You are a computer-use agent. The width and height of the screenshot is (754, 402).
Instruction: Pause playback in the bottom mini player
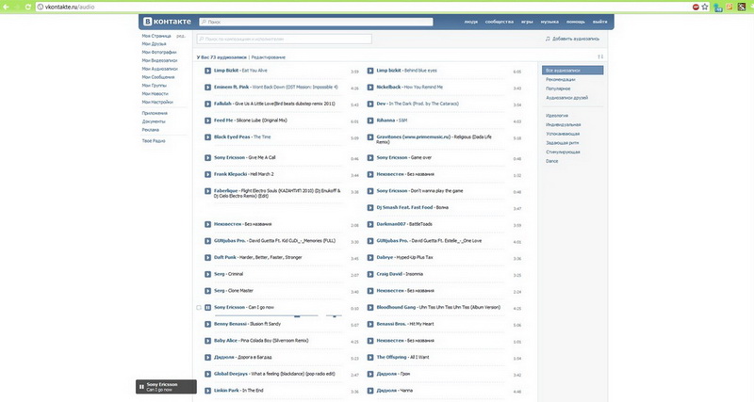tap(141, 387)
